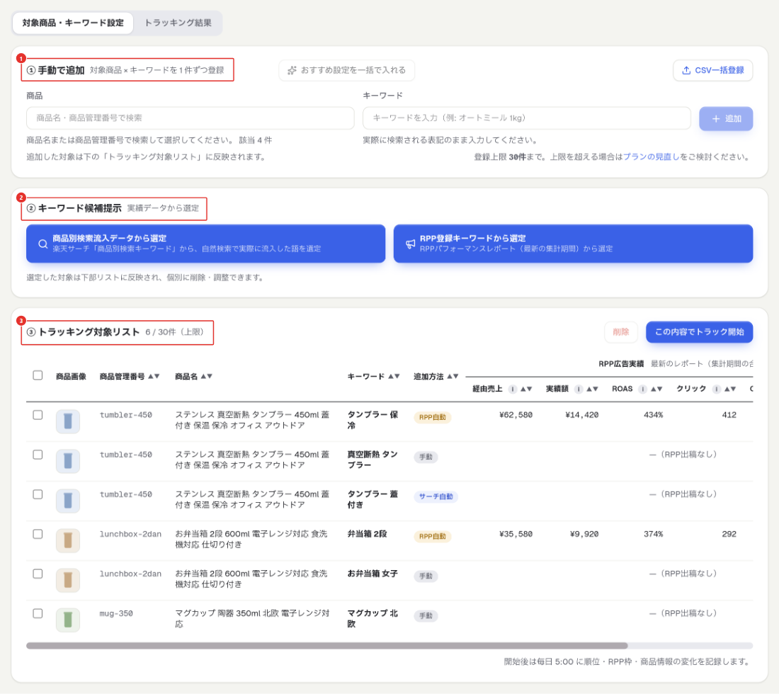Click the ¥62,580 sales value

516,415
